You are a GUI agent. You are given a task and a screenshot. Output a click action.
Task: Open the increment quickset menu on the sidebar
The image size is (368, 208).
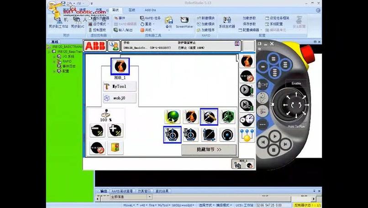247,76
